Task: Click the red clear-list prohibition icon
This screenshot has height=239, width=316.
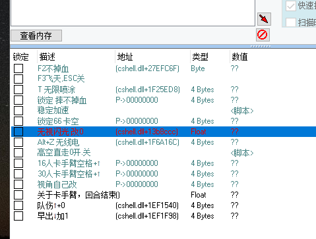Action: point(263,35)
